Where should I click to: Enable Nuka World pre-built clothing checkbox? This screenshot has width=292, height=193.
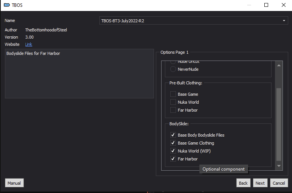pyautogui.click(x=173, y=102)
